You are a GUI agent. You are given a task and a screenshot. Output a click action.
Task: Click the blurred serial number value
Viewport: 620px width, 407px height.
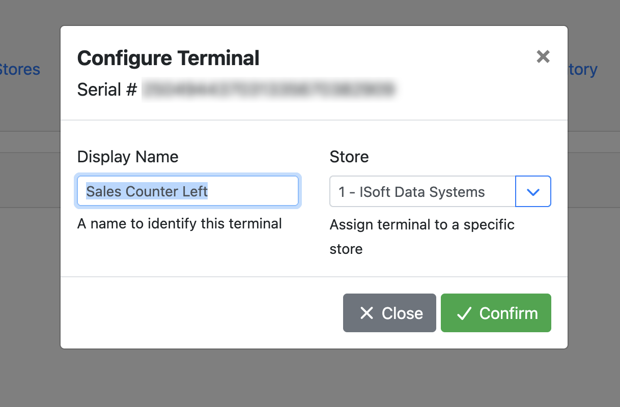click(x=270, y=90)
